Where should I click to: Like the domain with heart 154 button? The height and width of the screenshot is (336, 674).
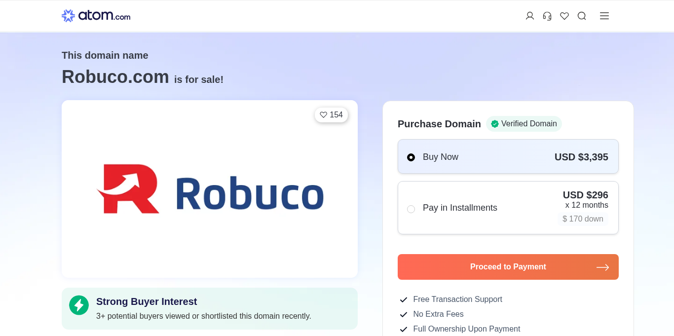[x=331, y=115]
